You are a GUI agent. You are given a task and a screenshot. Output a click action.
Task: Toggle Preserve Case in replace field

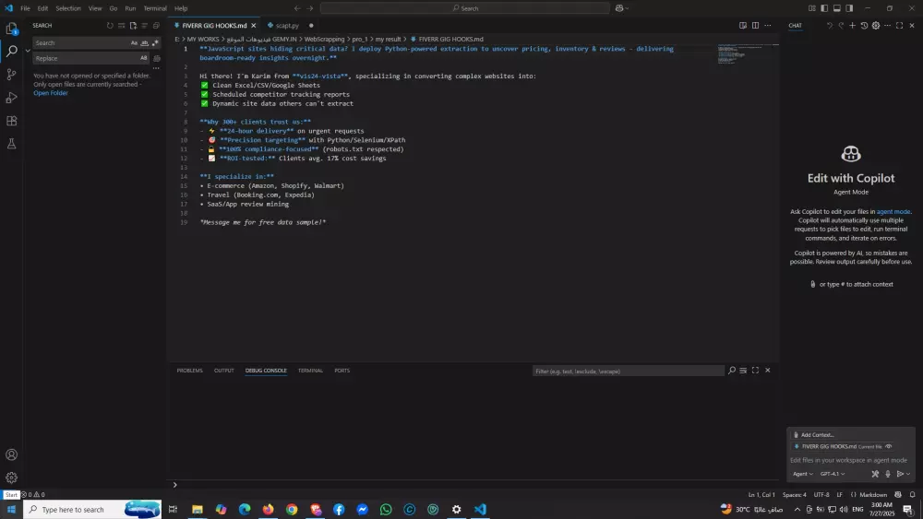tap(144, 58)
